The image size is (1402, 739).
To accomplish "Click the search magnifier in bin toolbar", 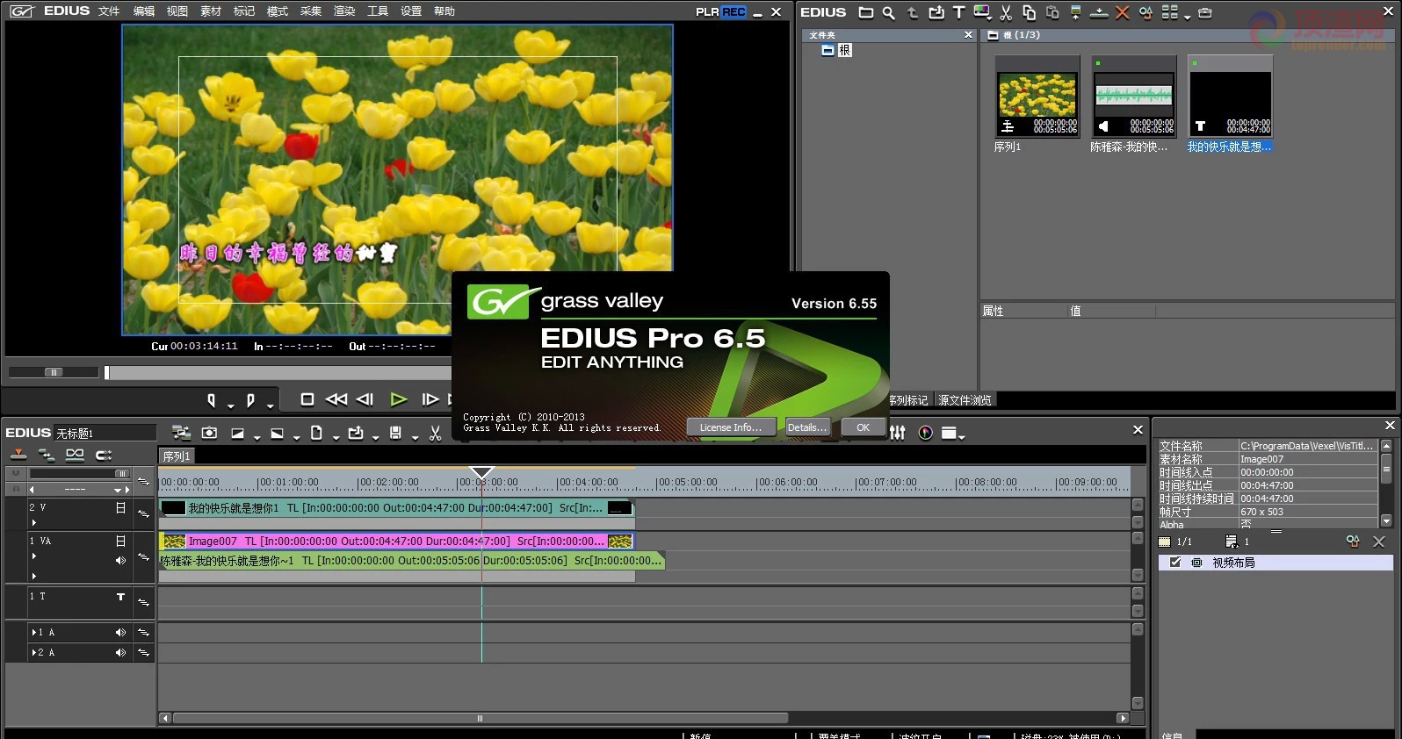I will [x=889, y=12].
